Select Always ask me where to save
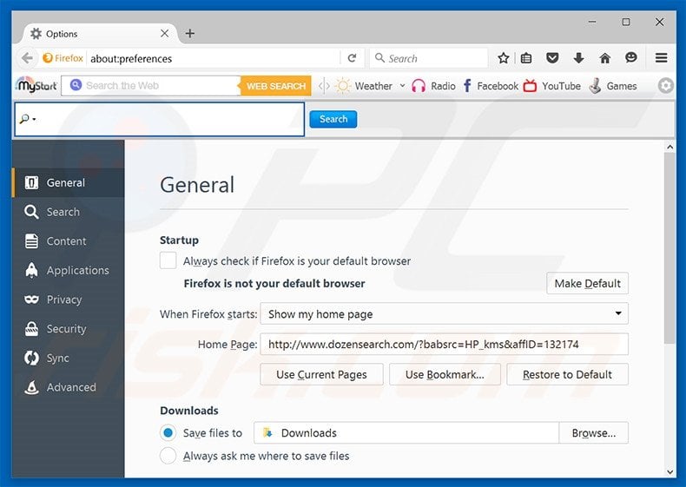This screenshot has height=487, width=686. tap(168, 456)
